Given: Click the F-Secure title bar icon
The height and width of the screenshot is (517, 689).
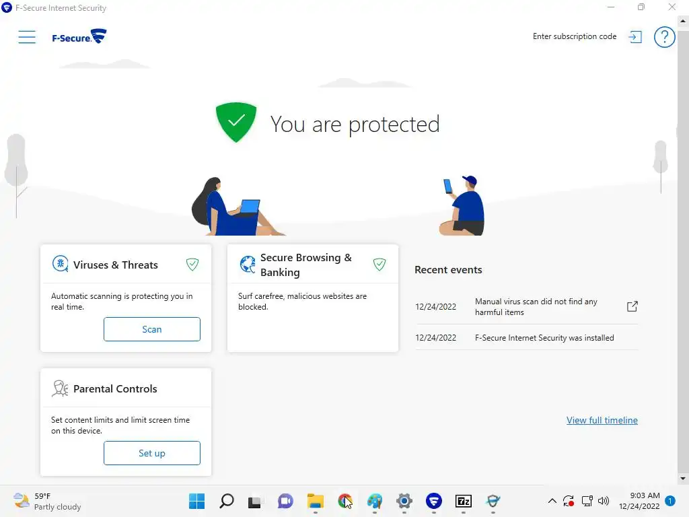Looking at the screenshot, I should [x=7, y=7].
